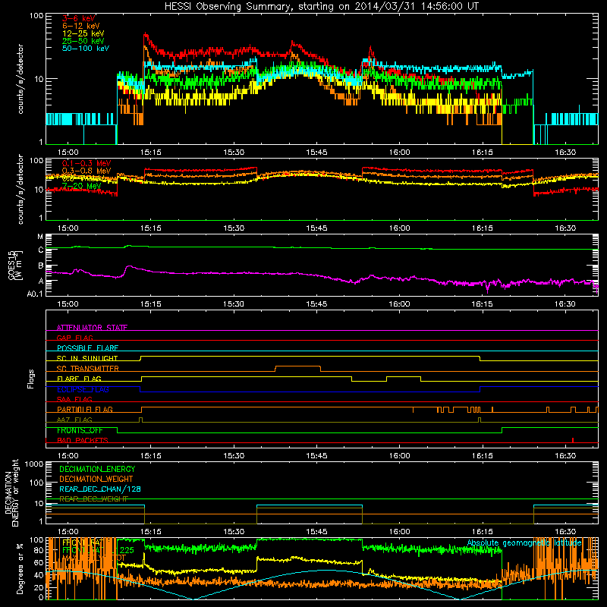Screen dimensions: 607x607
Task: Click the "ATTENUATOR_STATE" flag label
Action: pos(92,328)
